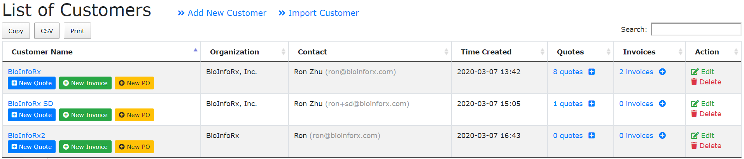Viewport: 744px width, 159px height.
Task: Click New Invoice under BioInfoRx2
Action: point(85,147)
